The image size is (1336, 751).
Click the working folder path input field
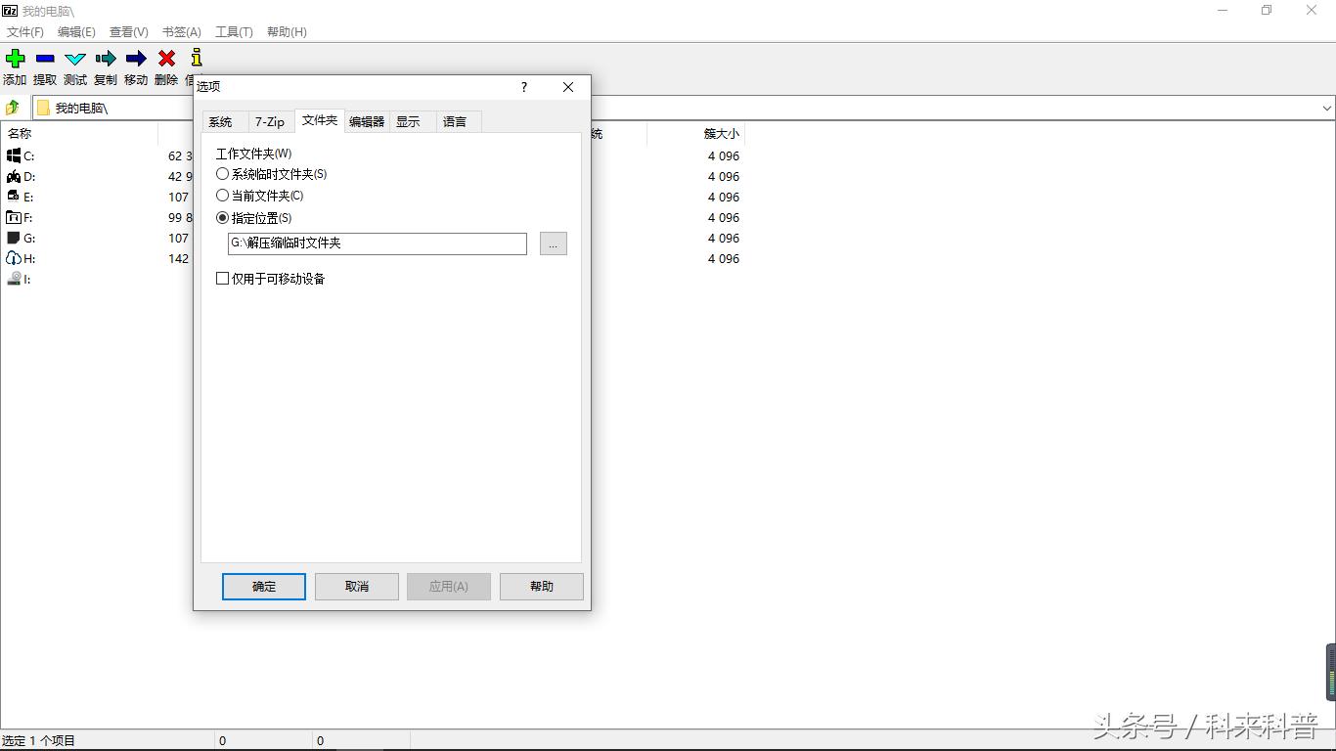378,243
